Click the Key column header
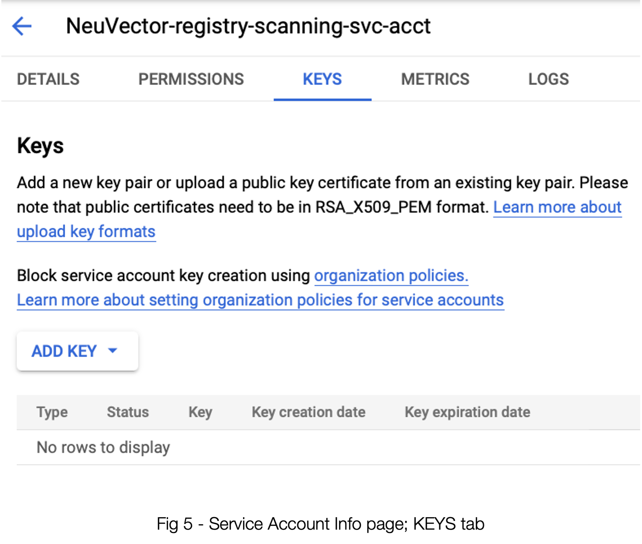This screenshot has height=544, width=642. (x=200, y=412)
